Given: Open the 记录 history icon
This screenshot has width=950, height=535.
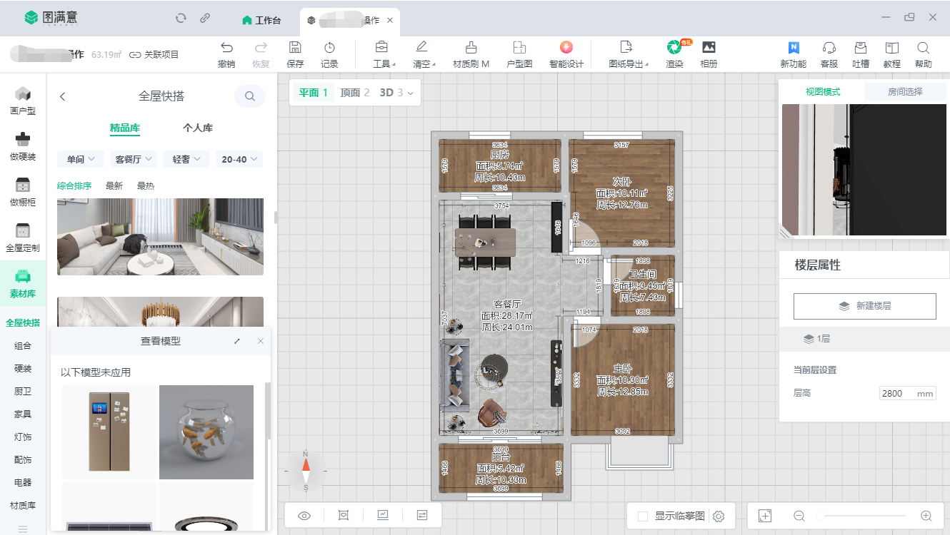Looking at the screenshot, I should [x=329, y=48].
